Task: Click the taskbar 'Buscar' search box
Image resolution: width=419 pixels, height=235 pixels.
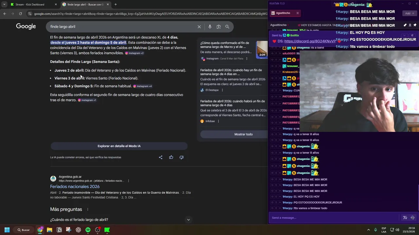Action: tap(24, 230)
